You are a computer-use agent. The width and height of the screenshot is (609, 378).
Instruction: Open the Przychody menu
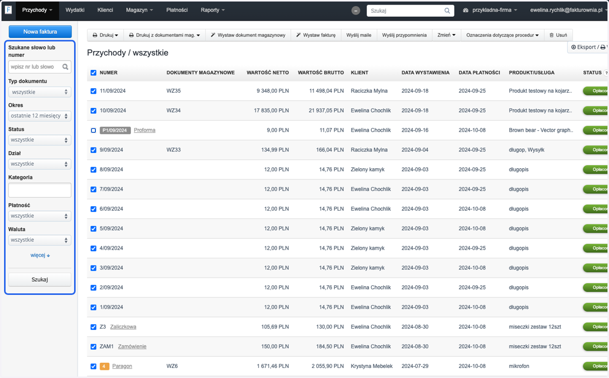tap(37, 10)
